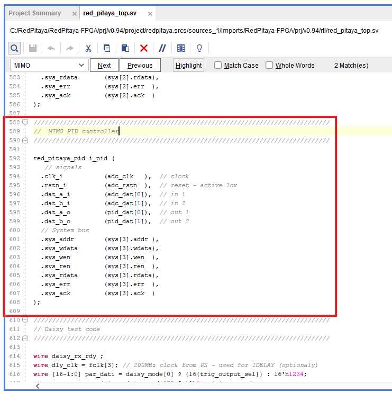The width and height of the screenshot is (392, 393).
Task: Click the Redo arrow icon
Action: point(70,48)
